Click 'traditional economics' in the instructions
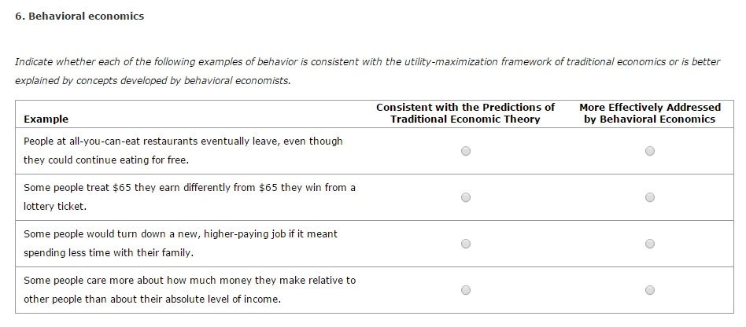Image resolution: width=746 pixels, height=327 pixels. point(615,62)
